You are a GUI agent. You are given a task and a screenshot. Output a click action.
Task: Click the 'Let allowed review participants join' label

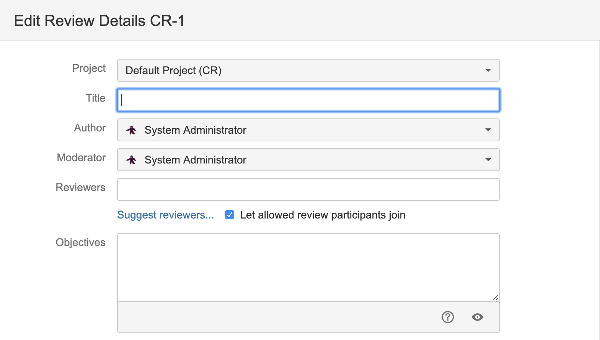tap(322, 215)
